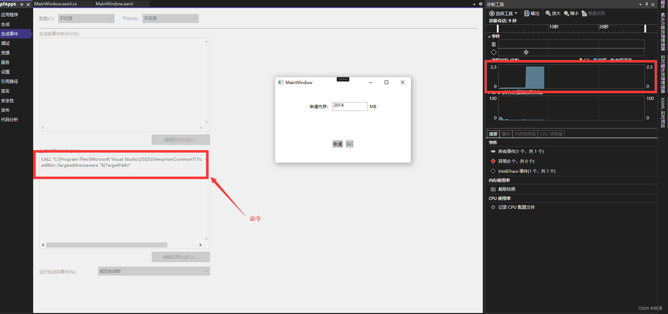Image resolution: width=668 pixels, height=314 pixels.
Task: Click the red exception diamond icon
Action: click(x=493, y=161)
